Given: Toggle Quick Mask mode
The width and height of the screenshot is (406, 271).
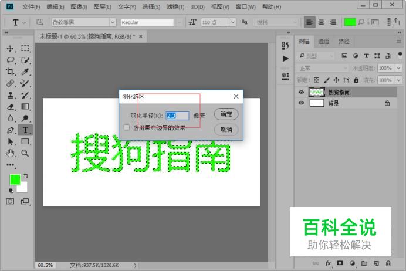Looking at the screenshot, I should click(x=10, y=201).
